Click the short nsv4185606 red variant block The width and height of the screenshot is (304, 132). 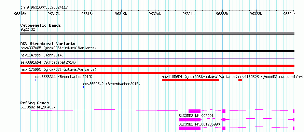point(240,80)
